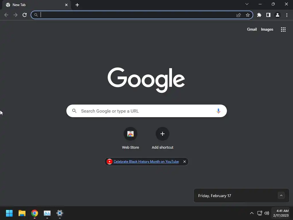Open the profile avatar menu
This screenshot has height=220, width=293.
(x=278, y=15)
